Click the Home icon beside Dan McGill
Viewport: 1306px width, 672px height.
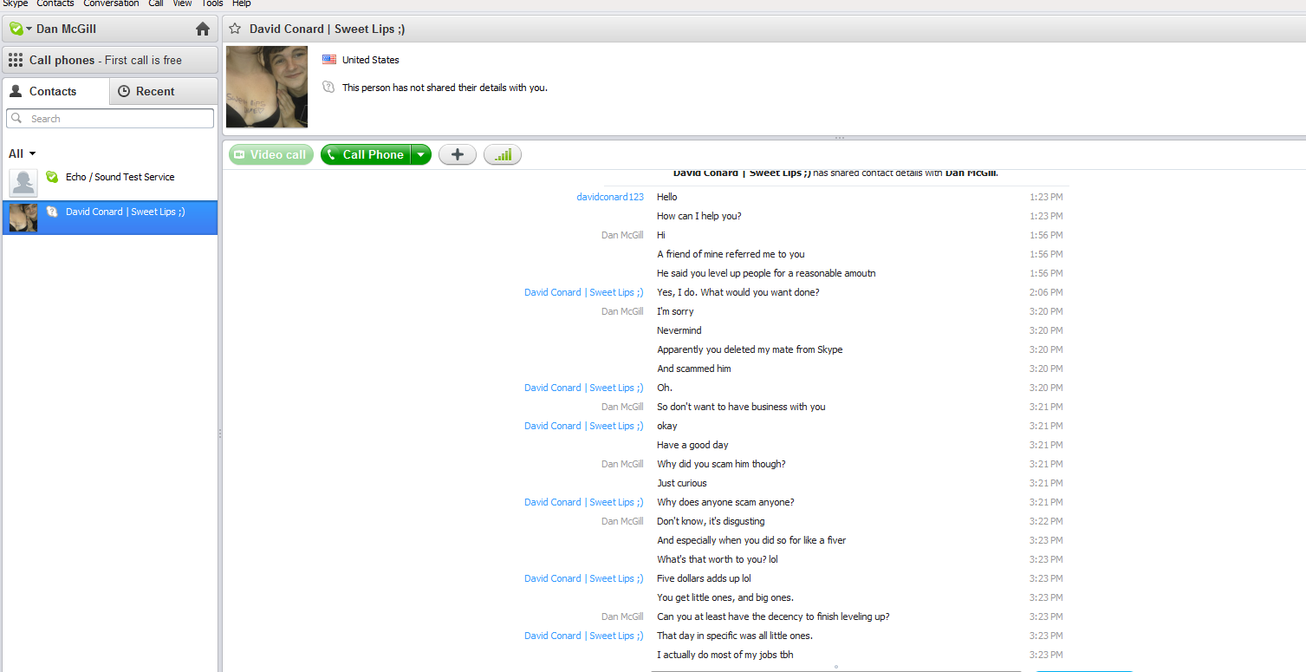coord(203,29)
